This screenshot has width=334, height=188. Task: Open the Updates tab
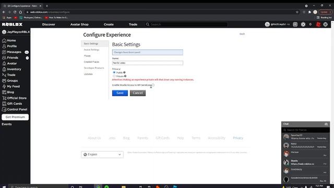[88, 74]
